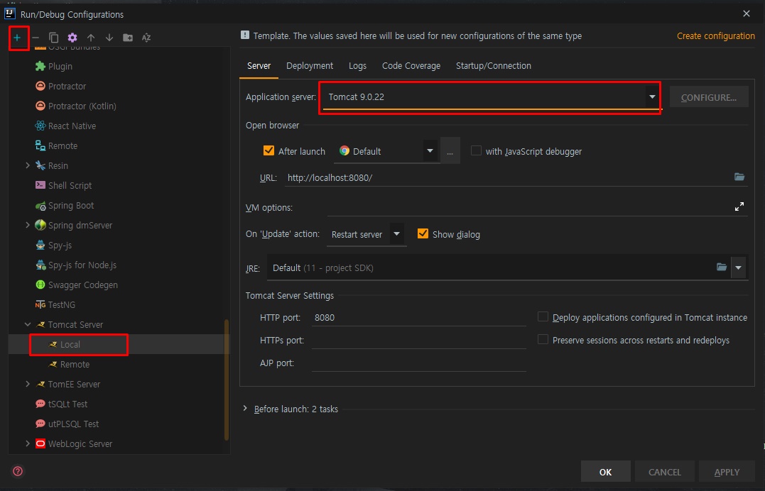765x491 pixels.
Task: Click the HTTP port field
Action: (x=418, y=317)
